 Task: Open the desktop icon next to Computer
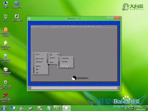click(17, 5)
